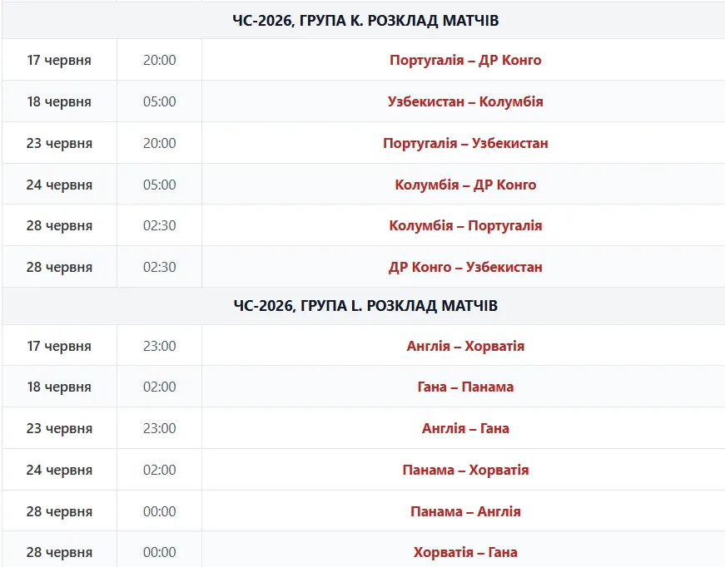Open the Португалія – ДР Конго match link
725x567 pixels.
click(465, 60)
